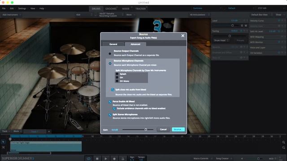Toggle the Soft Hit Level power icon
Image resolution: width=287 pixels, height=161 pixels.
(x=279, y=31)
